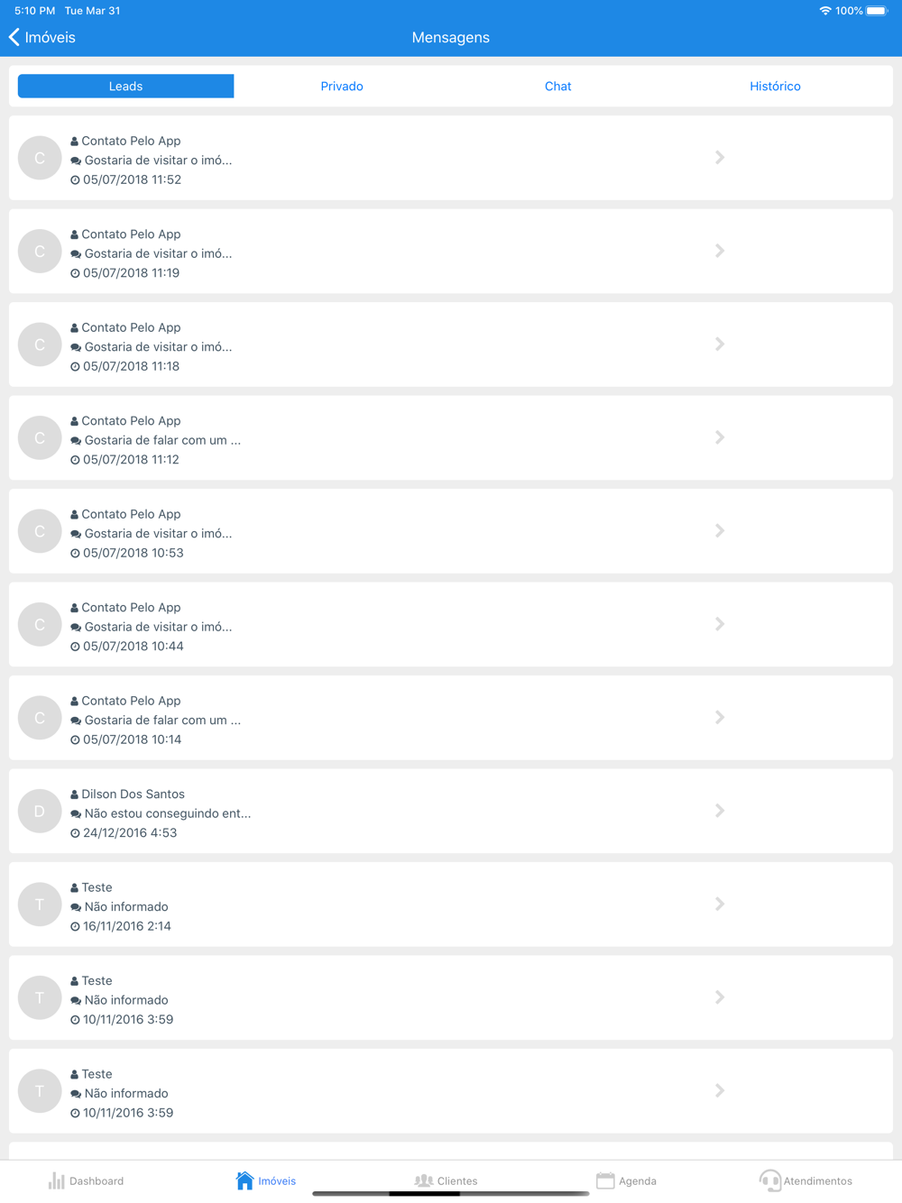Switch to the Privado tab
This screenshot has width=902, height=1203.
coord(342,86)
